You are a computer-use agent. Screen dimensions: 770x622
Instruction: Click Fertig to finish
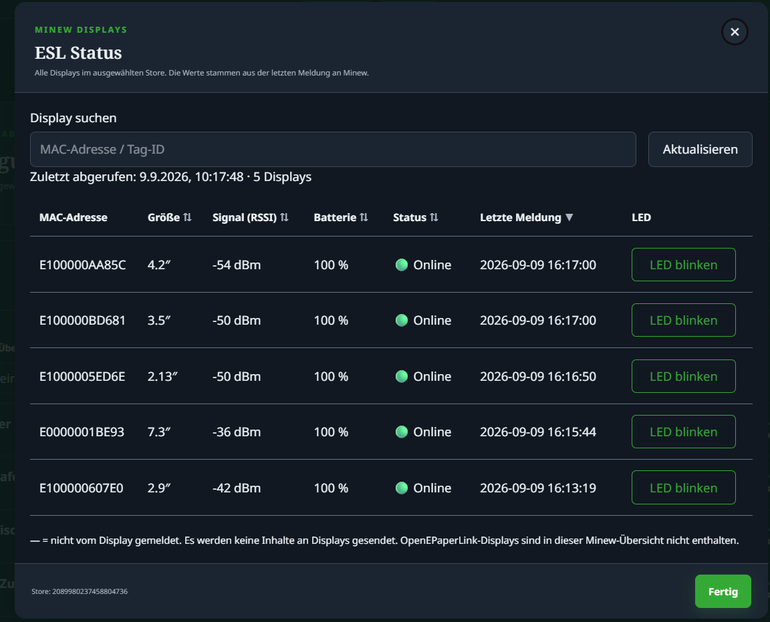pos(723,591)
